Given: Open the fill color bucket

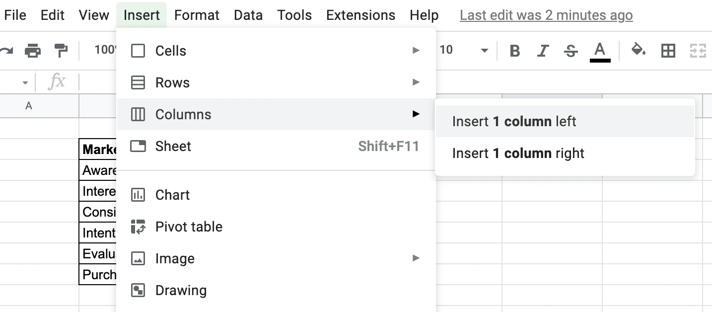Looking at the screenshot, I should (638, 50).
